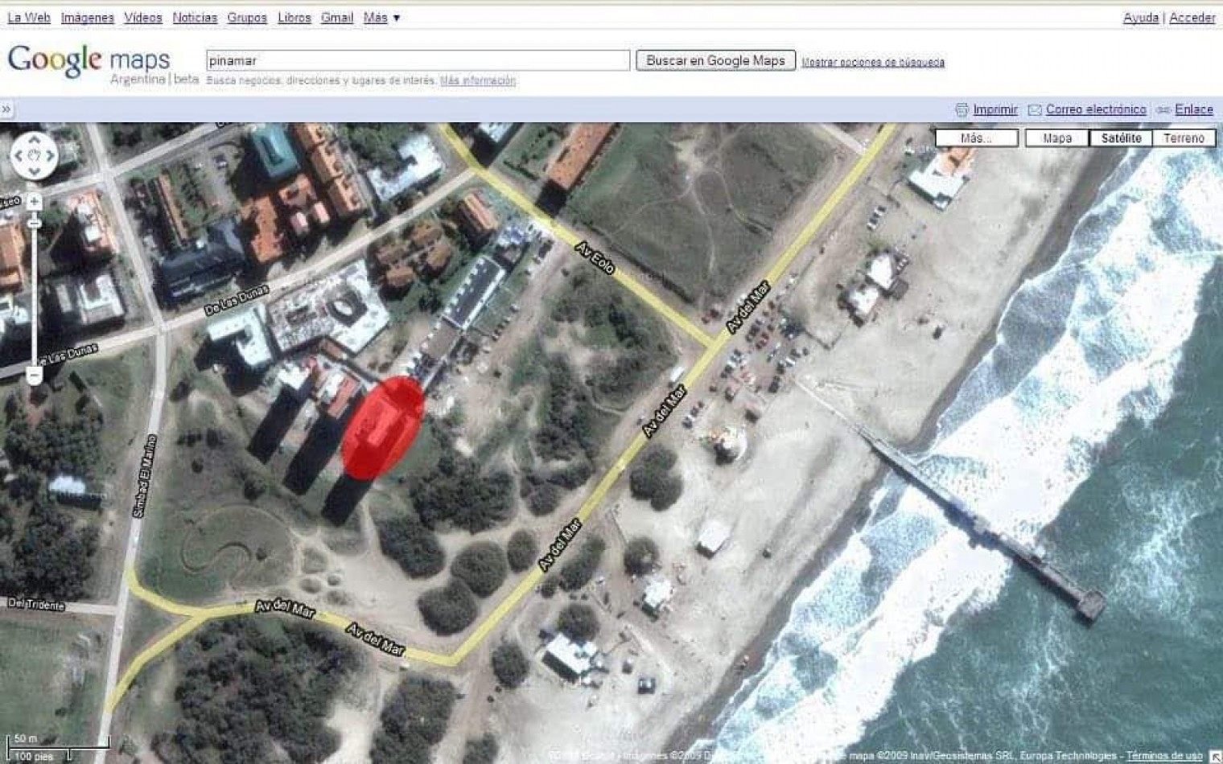Click the Acceder sign-in link
Viewport: 1223px width, 764px height.
pos(1192,17)
